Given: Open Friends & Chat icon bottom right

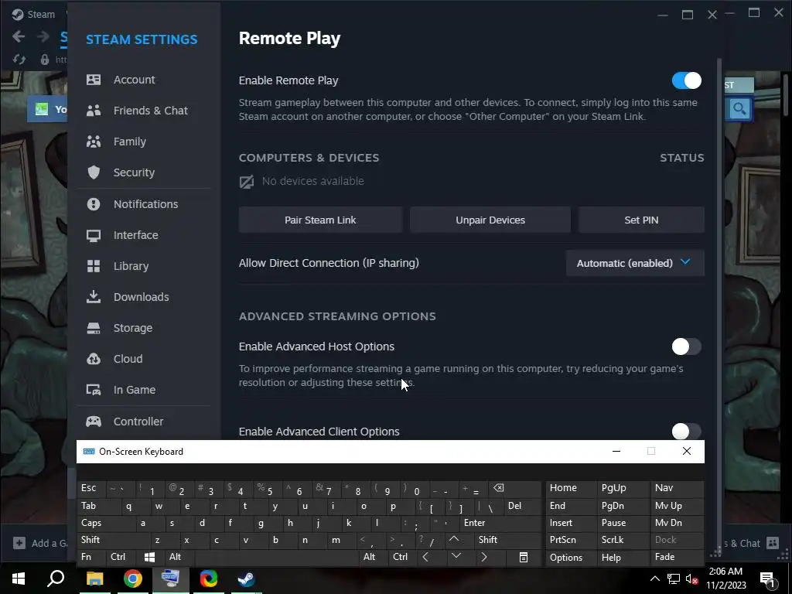Looking at the screenshot, I should click(x=773, y=543).
